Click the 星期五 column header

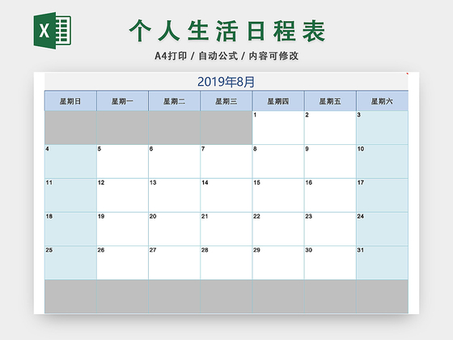330,101
